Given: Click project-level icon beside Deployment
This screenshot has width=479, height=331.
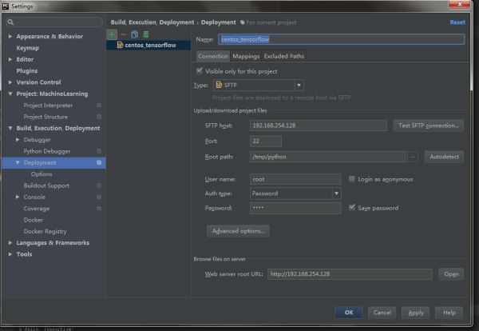Looking at the screenshot, I should click(99, 162).
